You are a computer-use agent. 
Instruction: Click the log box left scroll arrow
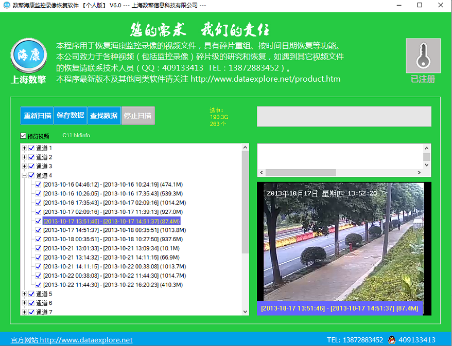[x=262, y=172]
